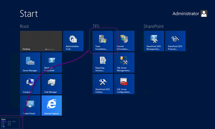Click the Start thumbnail in the corner

click(10, 123)
